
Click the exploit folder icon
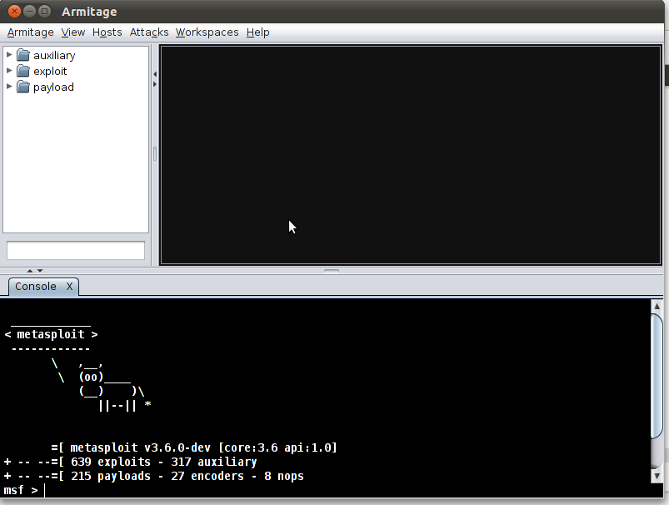(x=23, y=72)
